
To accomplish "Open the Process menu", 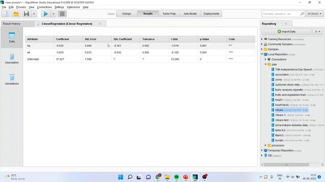I will point(21,7).
